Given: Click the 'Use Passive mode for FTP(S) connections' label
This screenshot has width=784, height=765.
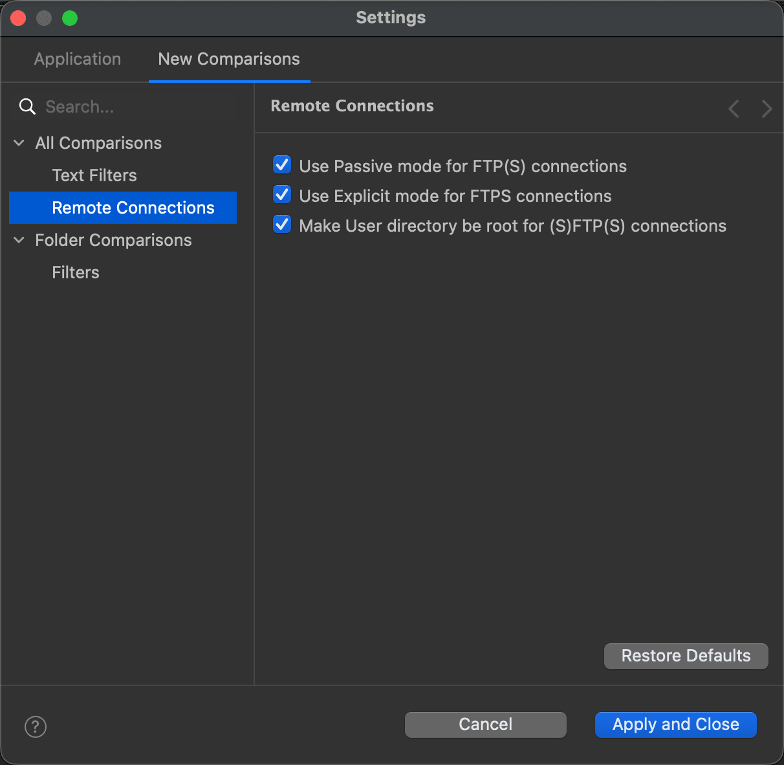Looking at the screenshot, I should [x=463, y=166].
